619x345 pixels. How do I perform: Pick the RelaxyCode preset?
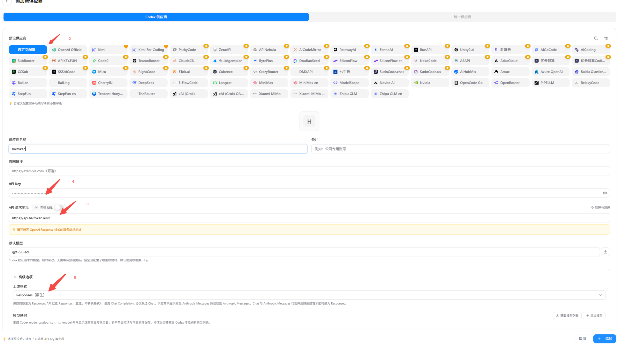click(591, 83)
